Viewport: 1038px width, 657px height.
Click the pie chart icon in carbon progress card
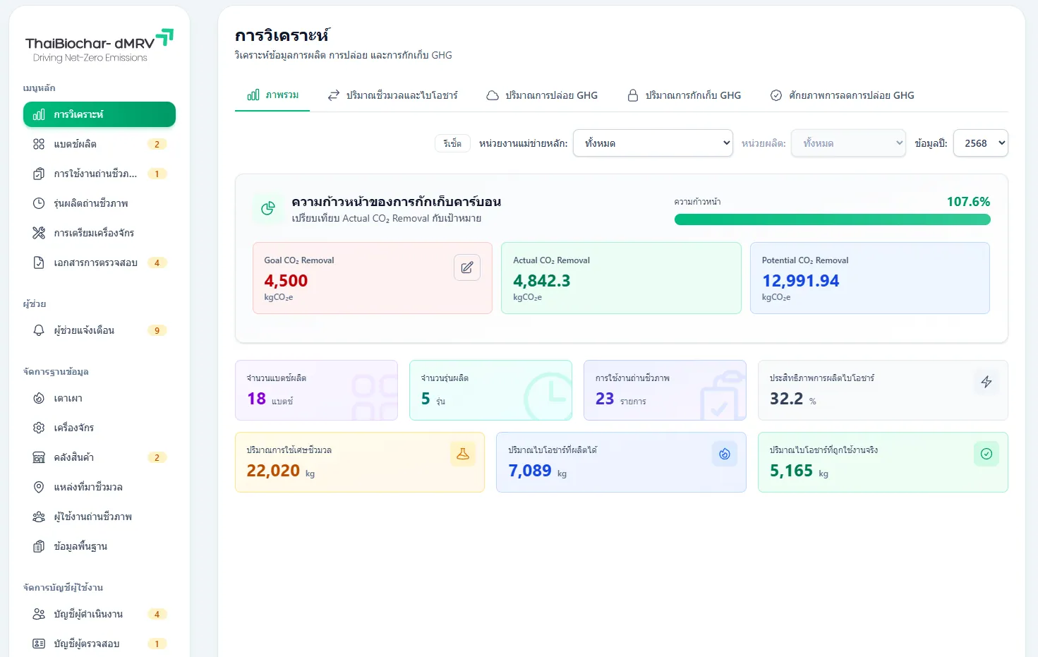(x=268, y=208)
